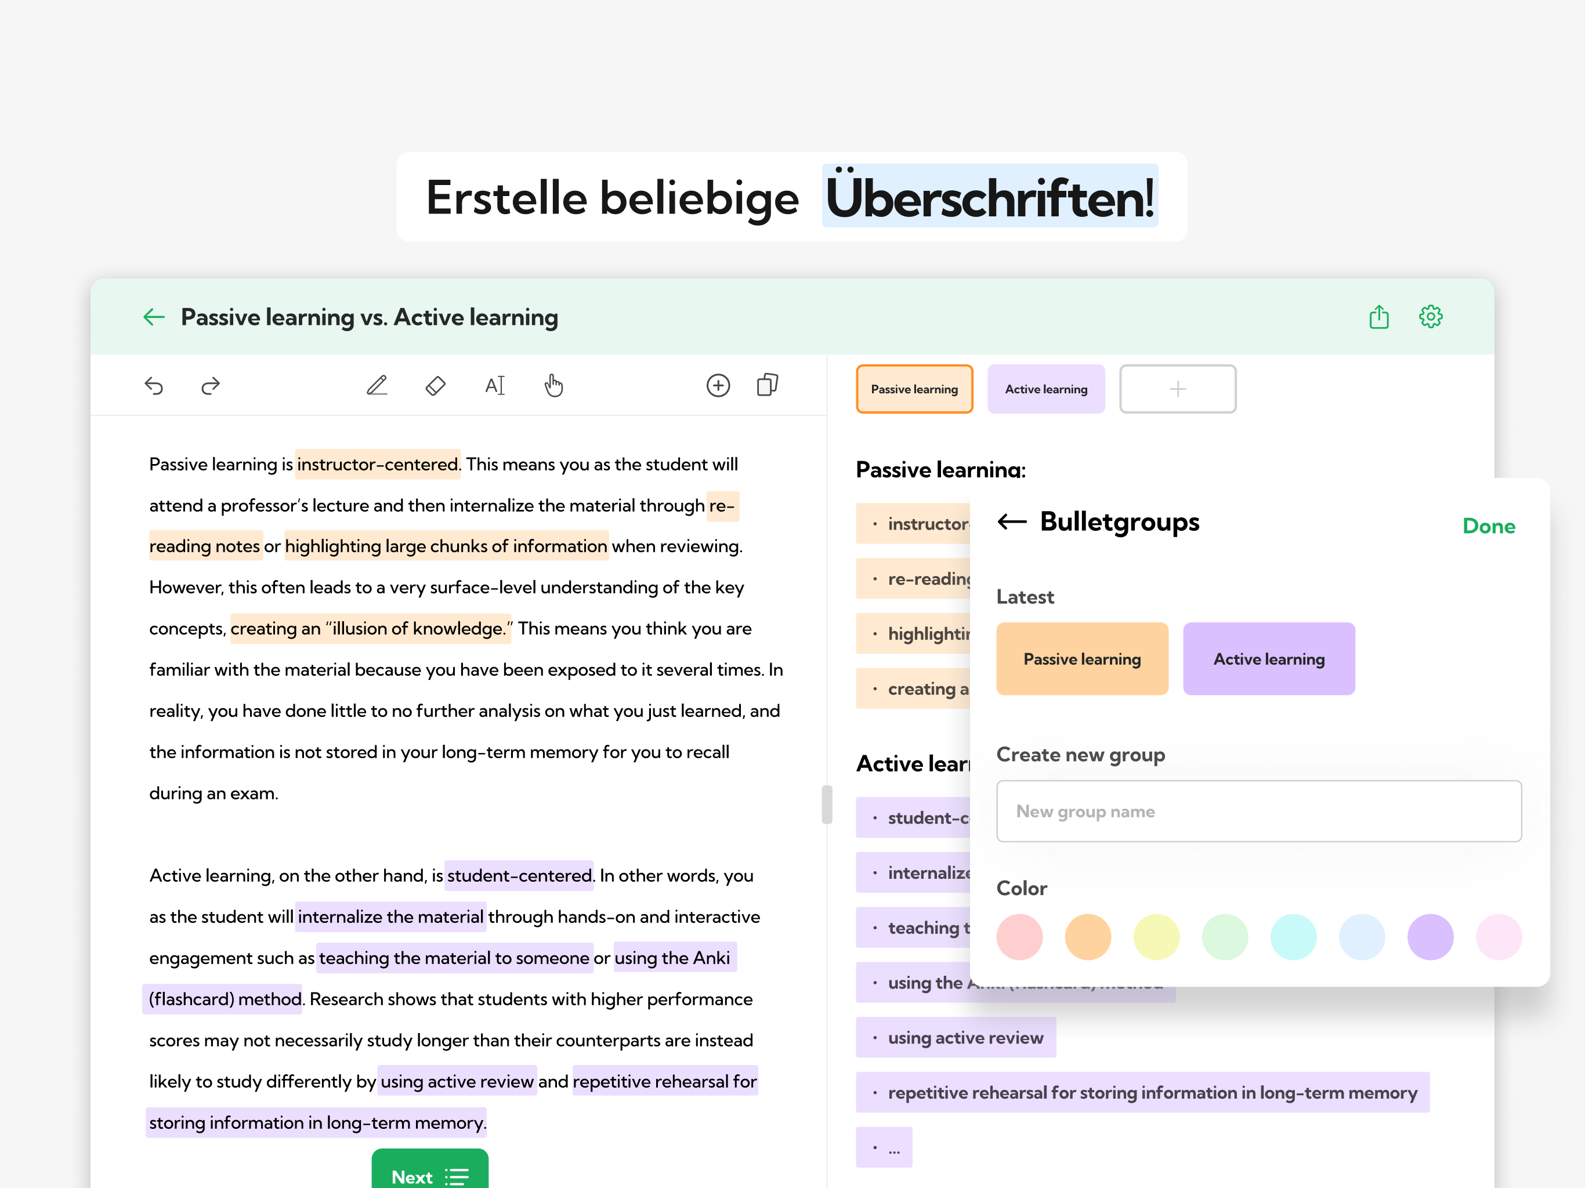Click the "creating a" bullet in notes
Viewport: 1585px width, 1188px height.
tap(914, 689)
